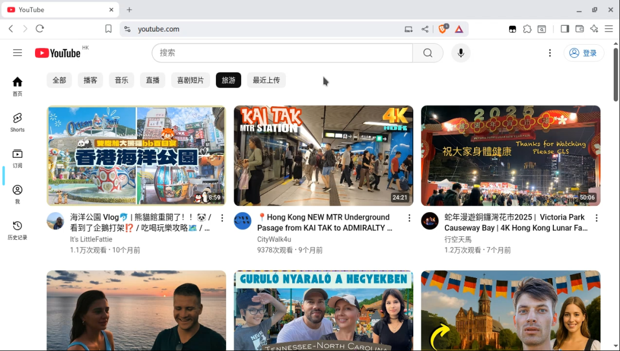Open YouTube settings three-dot menu
The height and width of the screenshot is (351, 620).
click(549, 53)
